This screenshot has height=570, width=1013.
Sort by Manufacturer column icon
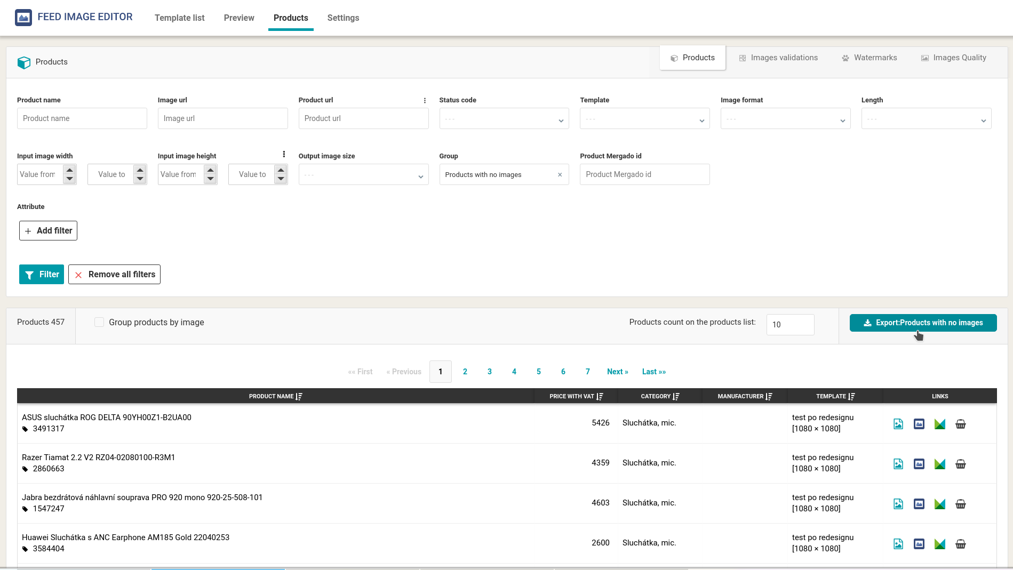769,396
